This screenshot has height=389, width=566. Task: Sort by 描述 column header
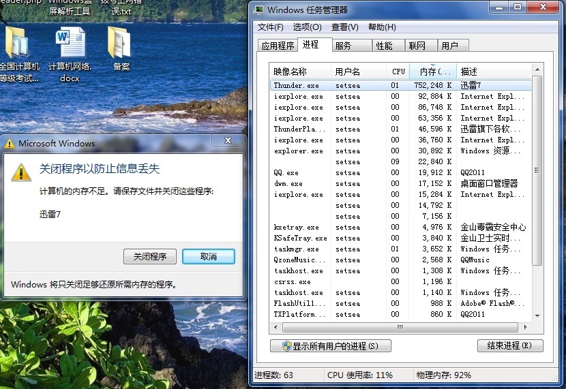pos(494,72)
